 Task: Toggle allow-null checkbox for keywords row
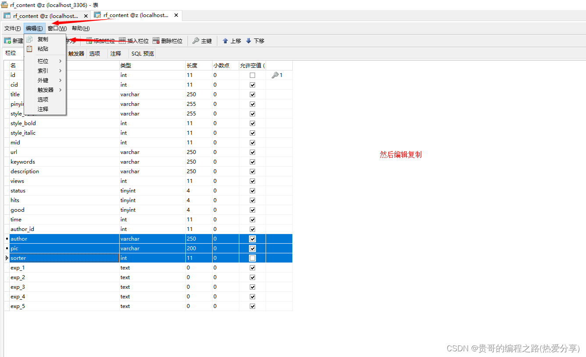pyautogui.click(x=252, y=162)
